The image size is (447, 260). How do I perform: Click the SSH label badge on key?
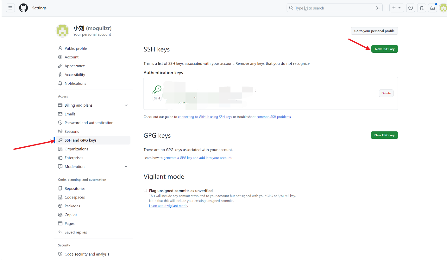coord(157,98)
